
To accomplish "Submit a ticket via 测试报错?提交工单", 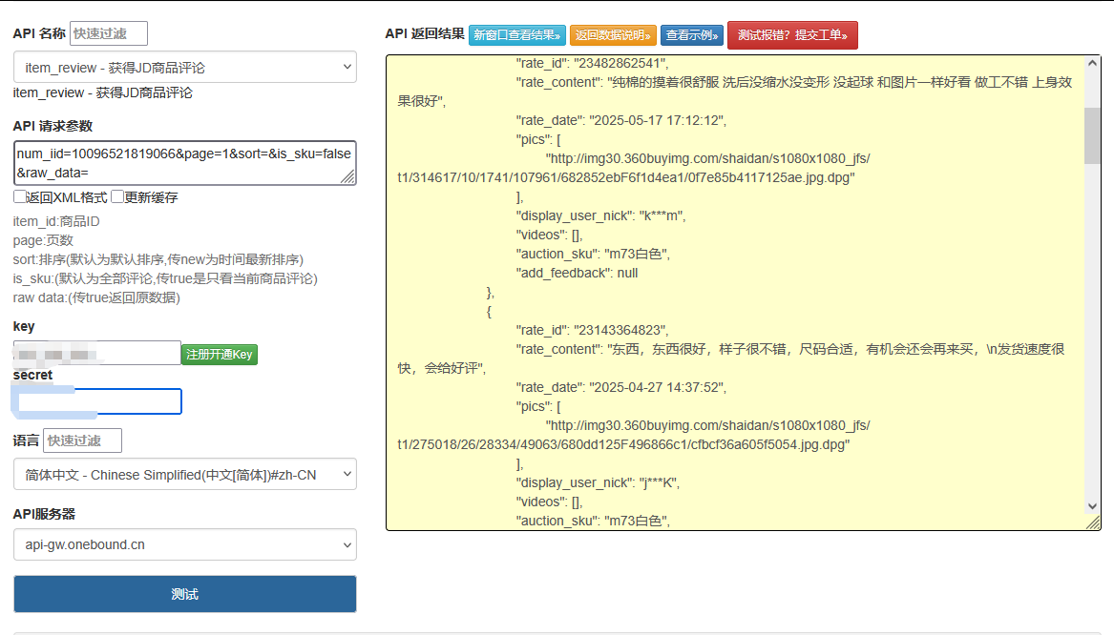I will point(792,35).
